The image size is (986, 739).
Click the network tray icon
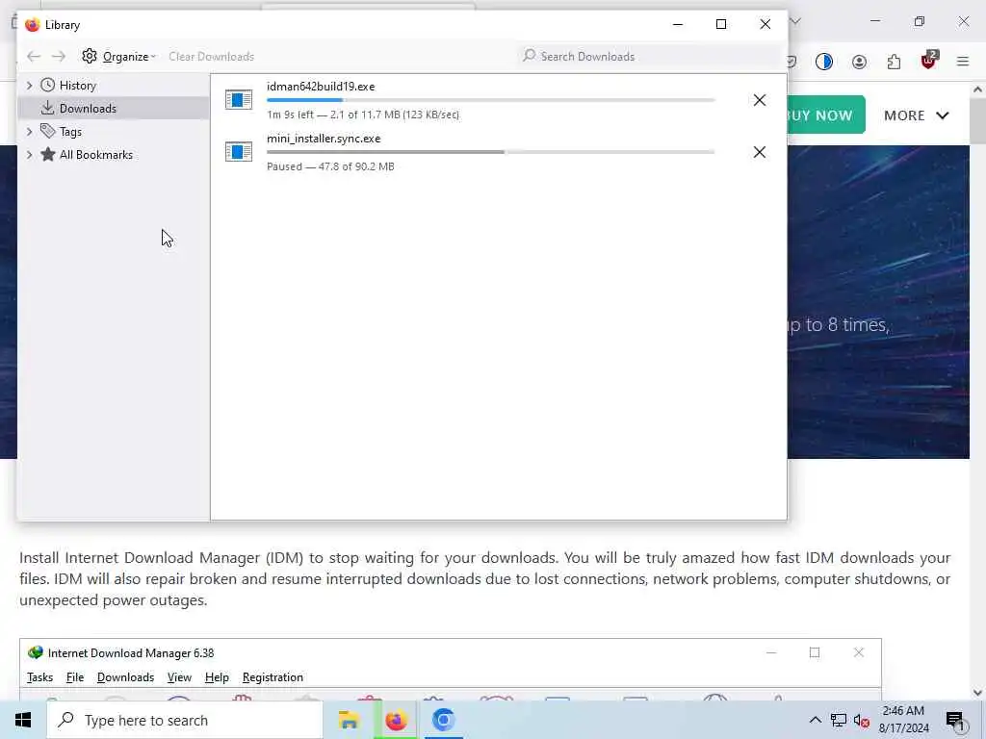pos(839,720)
